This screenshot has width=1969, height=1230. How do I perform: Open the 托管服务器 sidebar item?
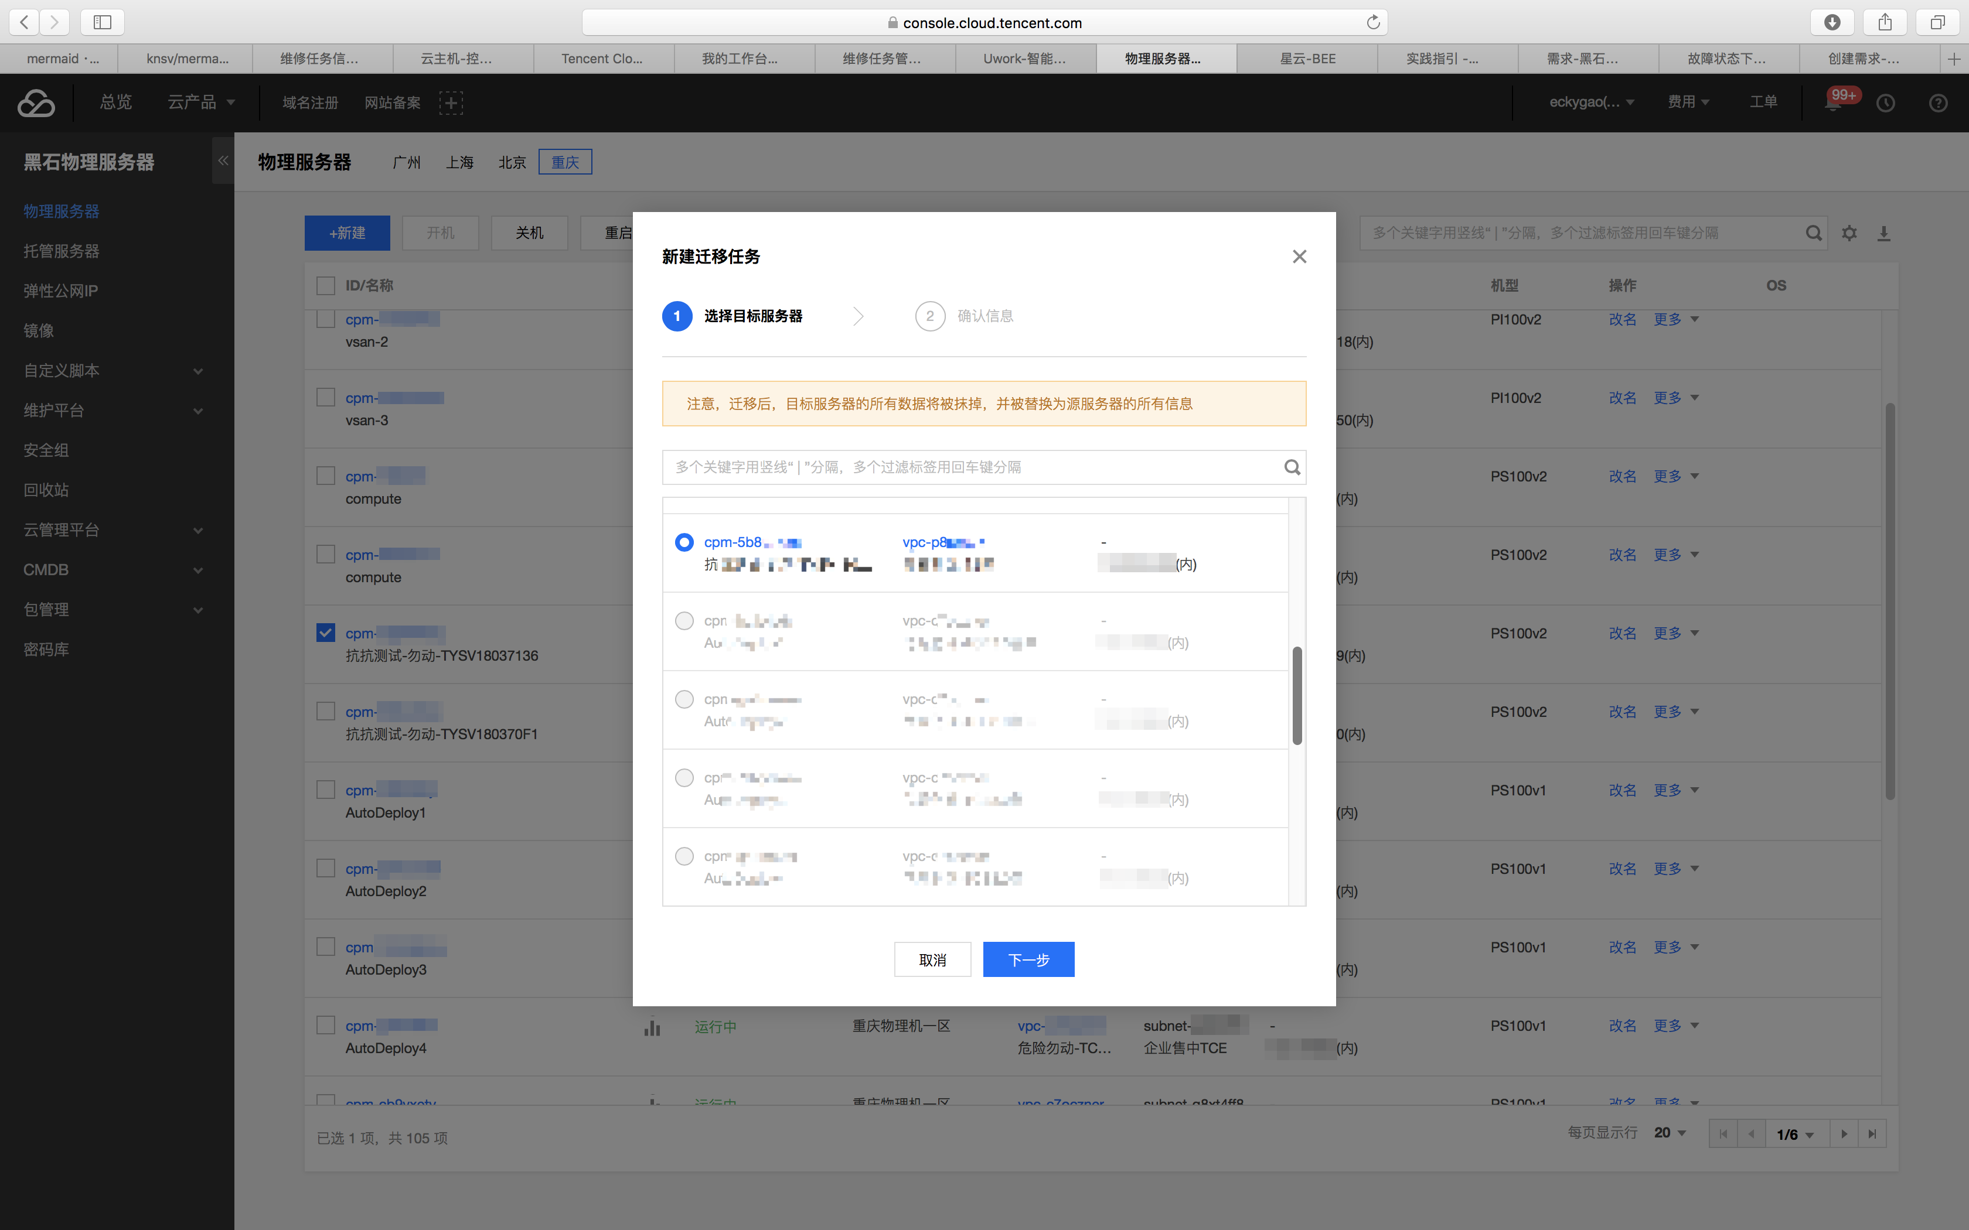[61, 251]
